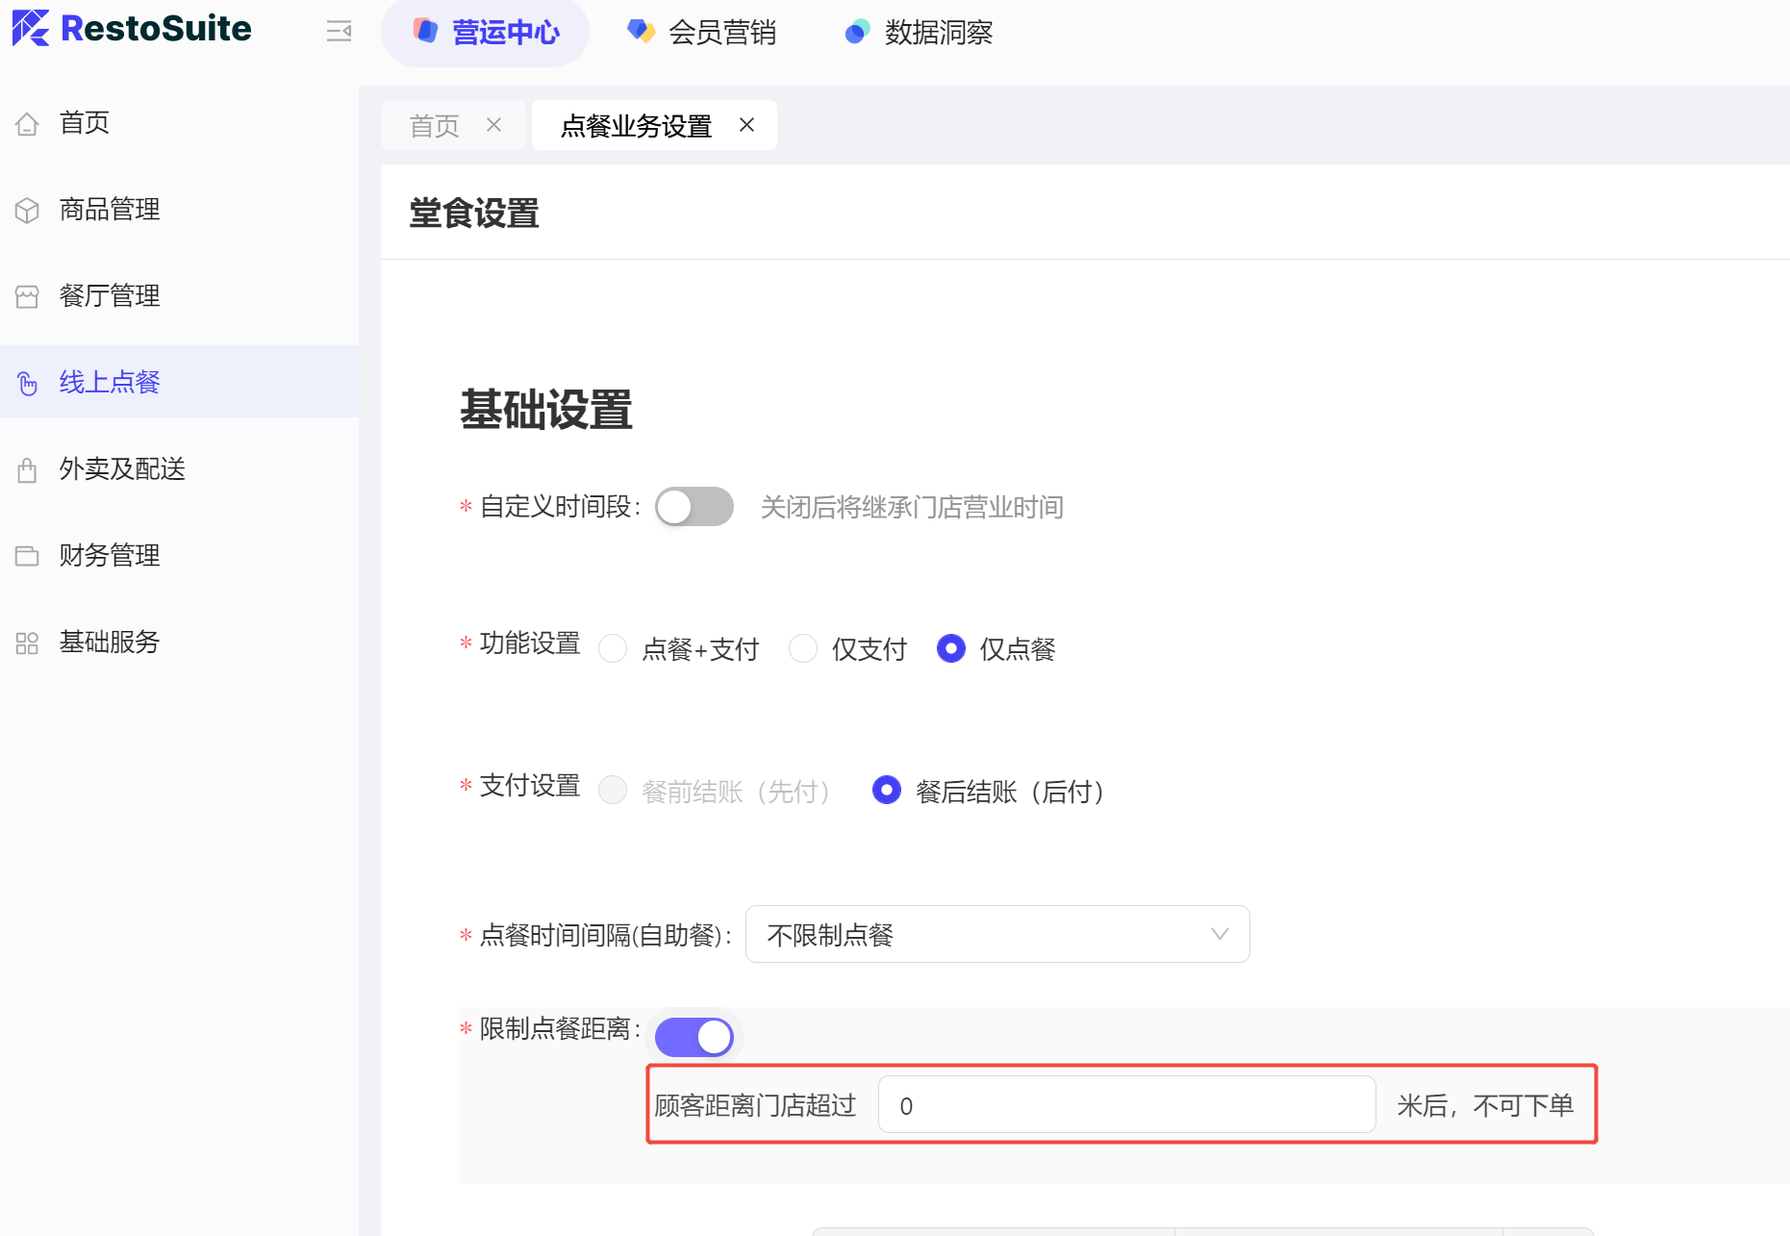Click the folder icon for 财务管理

pyautogui.click(x=27, y=557)
